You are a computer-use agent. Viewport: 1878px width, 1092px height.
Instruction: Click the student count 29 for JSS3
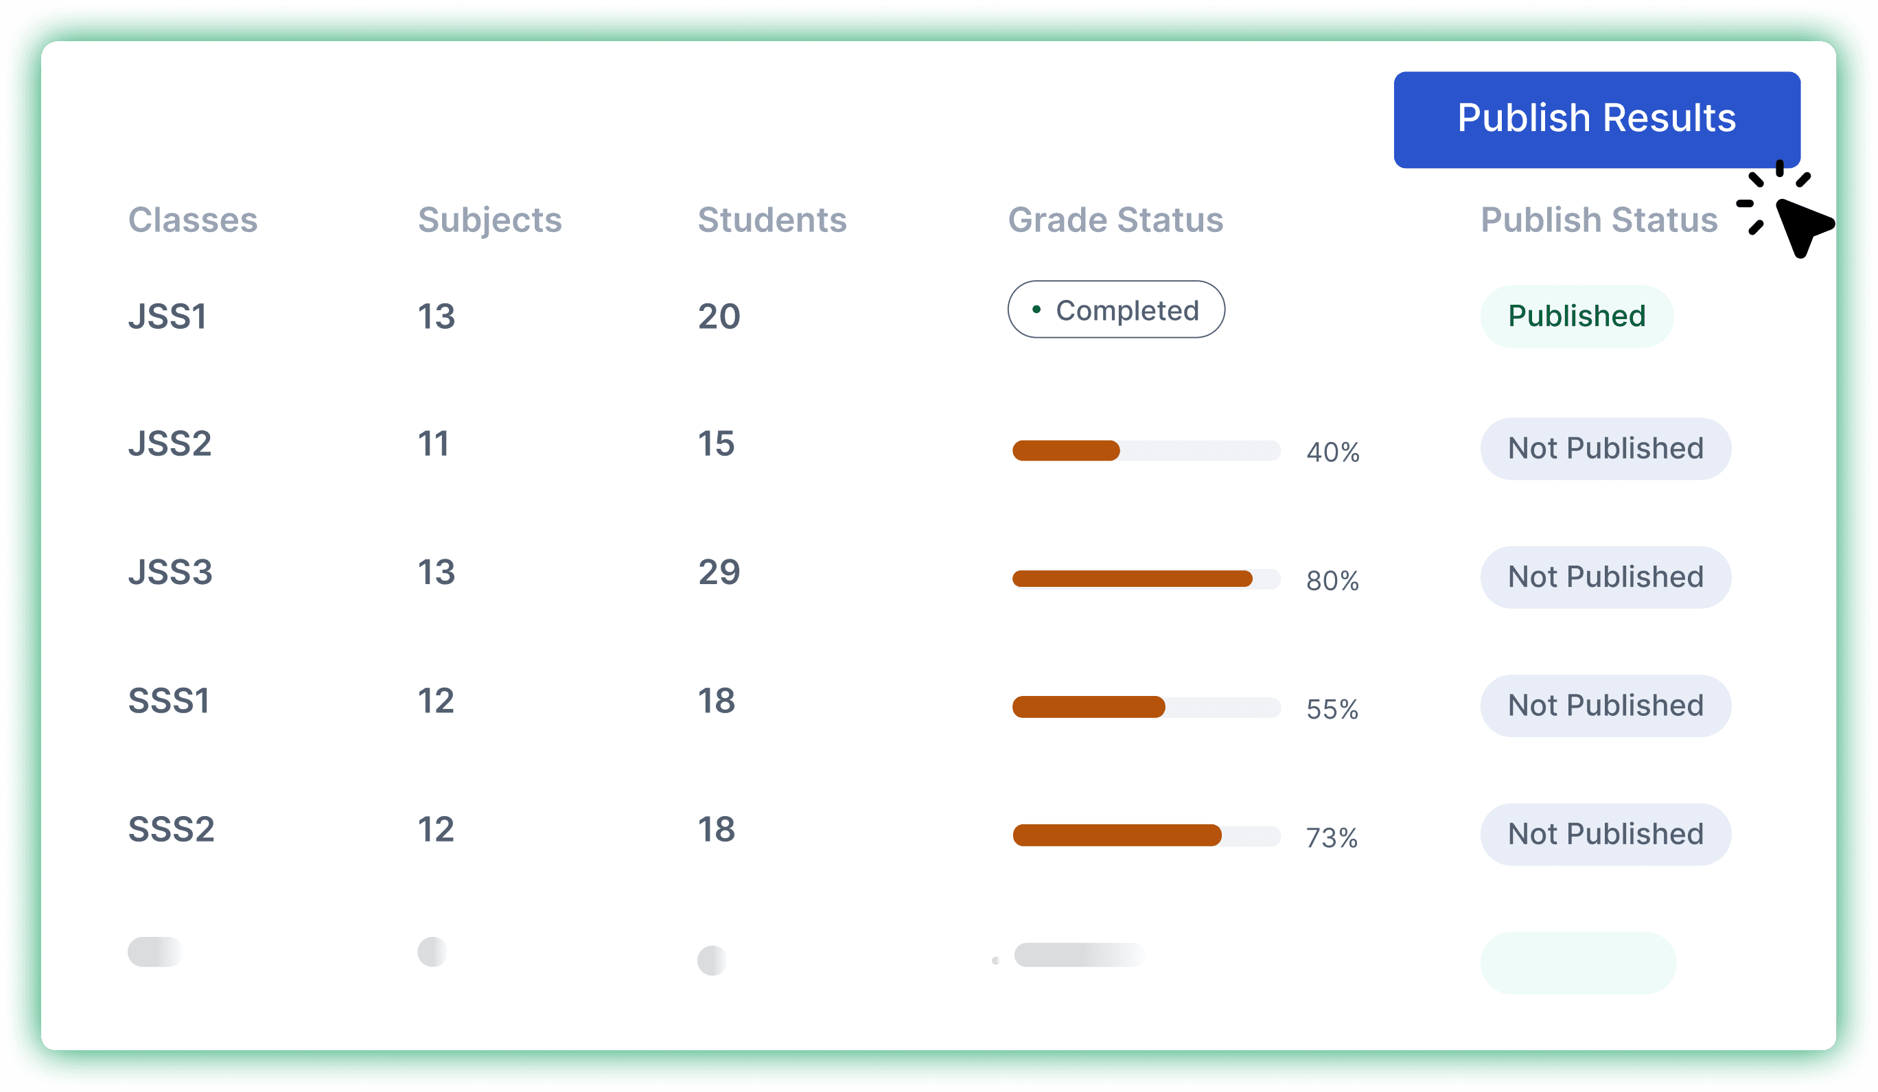pyautogui.click(x=719, y=572)
